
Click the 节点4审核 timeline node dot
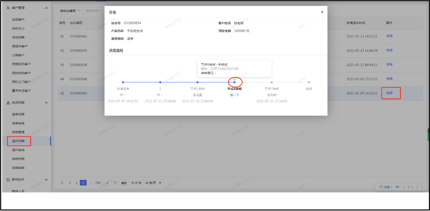tap(234, 82)
